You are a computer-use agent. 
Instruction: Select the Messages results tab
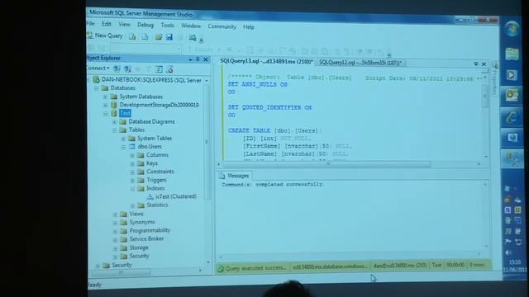coord(234,176)
